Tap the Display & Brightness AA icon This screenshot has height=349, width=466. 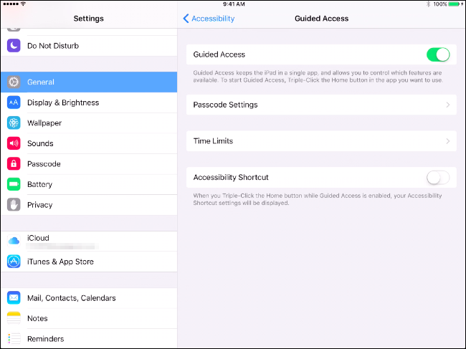point(14,102)
